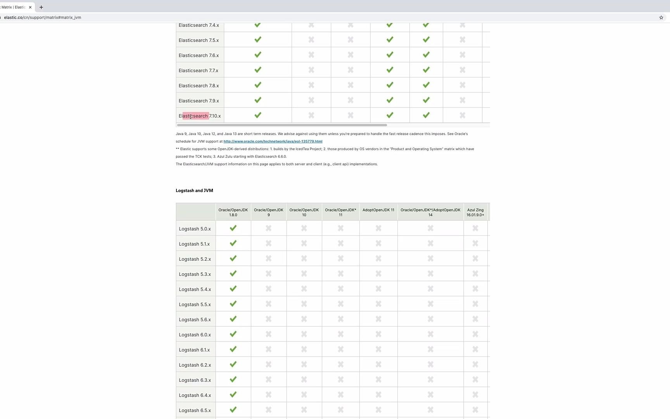Click the bookmark star in the address bar
Screen dimensions: 670x419
pos(661,17)
